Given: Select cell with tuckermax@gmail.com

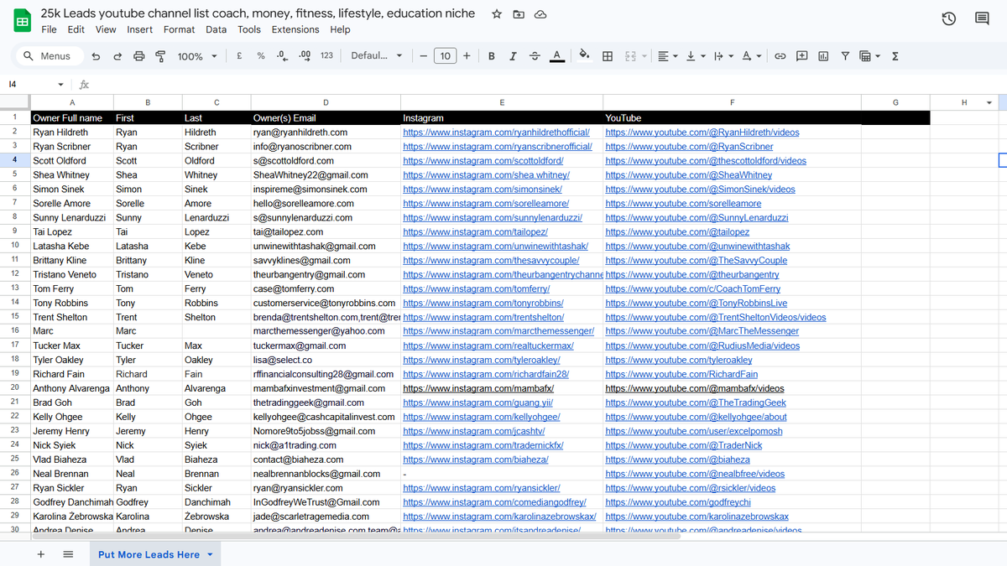Looking at the screenshot, I should 325,346.
